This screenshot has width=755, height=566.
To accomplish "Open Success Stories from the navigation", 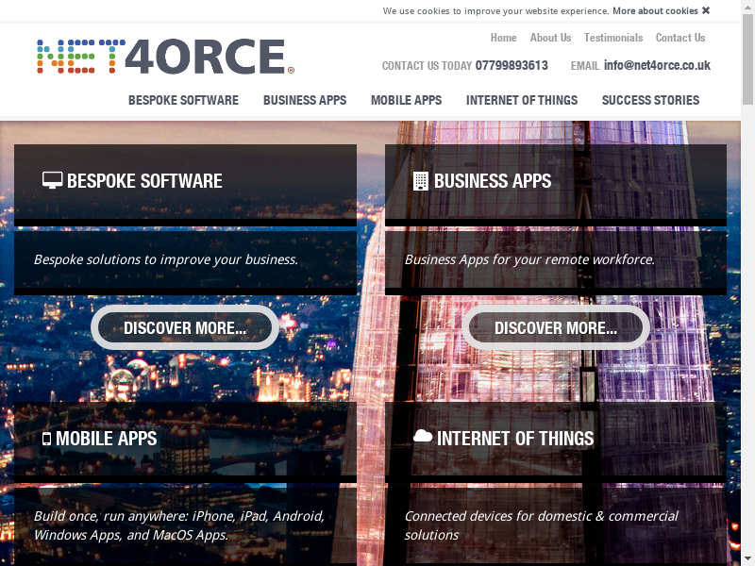I will [650, 100].
